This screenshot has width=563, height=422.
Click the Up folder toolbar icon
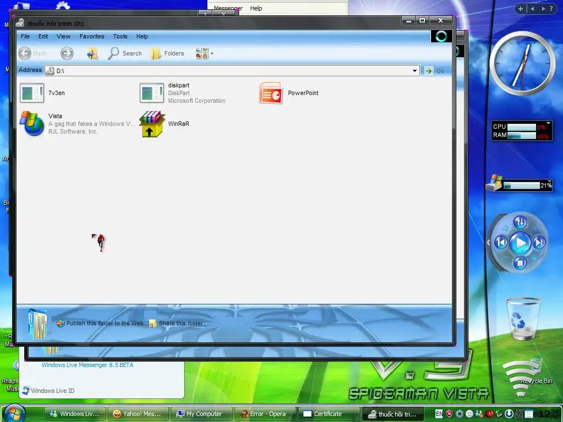point(92,53)
